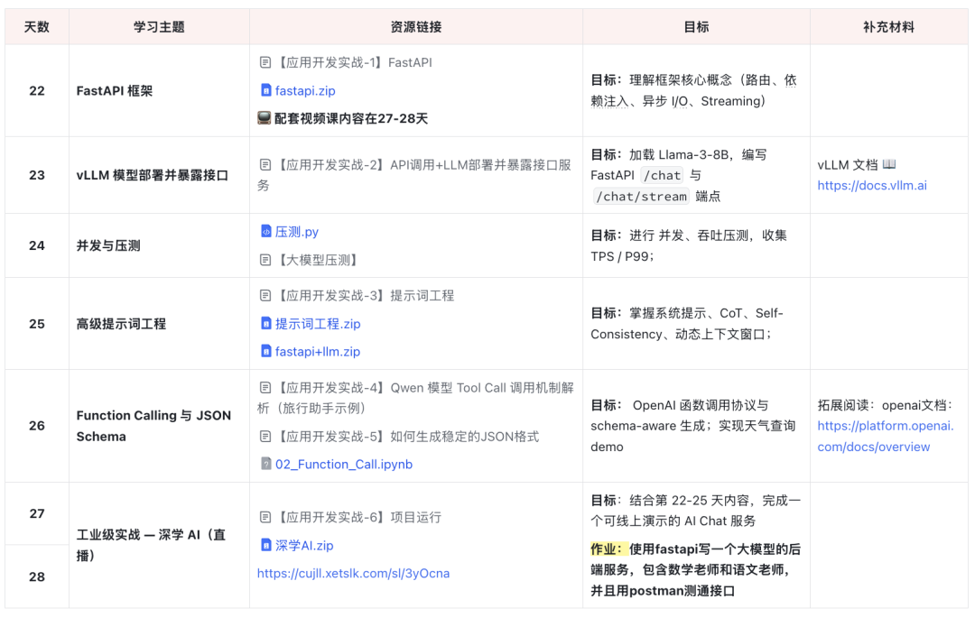The image size is (975, 618).
Task: Open the 【应用开发实战-4】Qwen Tool Call document
Action: point(424,388)
